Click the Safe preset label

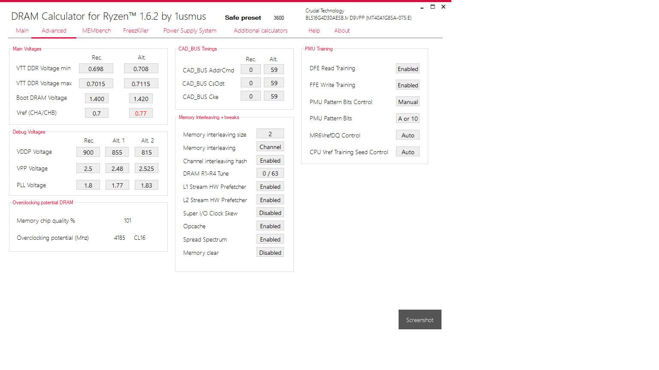pyautogui.click(x=243, y=18)
